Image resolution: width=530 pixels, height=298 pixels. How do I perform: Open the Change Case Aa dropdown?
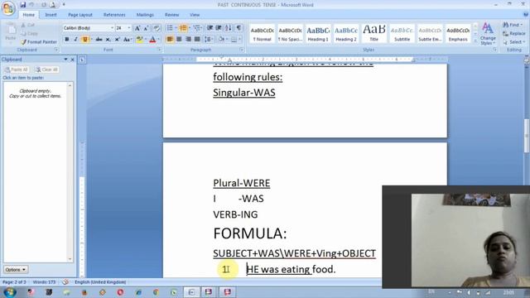click(x=127, y=40)
